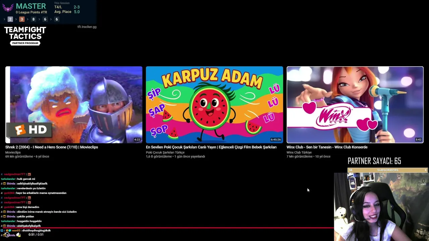The image size is (429, 241).
Task: Click chat message 'nerelerdesin ya özlettin'
Action: [31, 188]
